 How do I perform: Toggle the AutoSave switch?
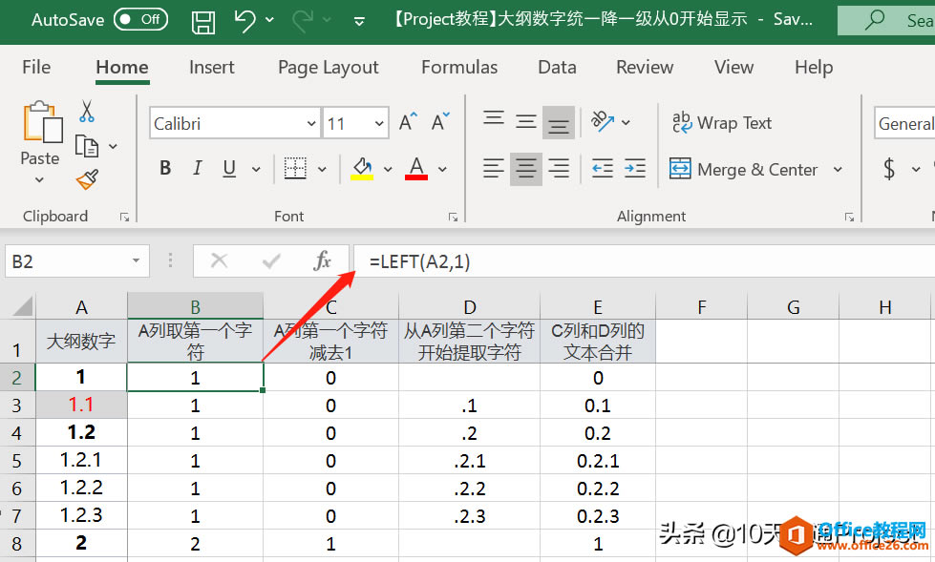[x=140, y=20]
